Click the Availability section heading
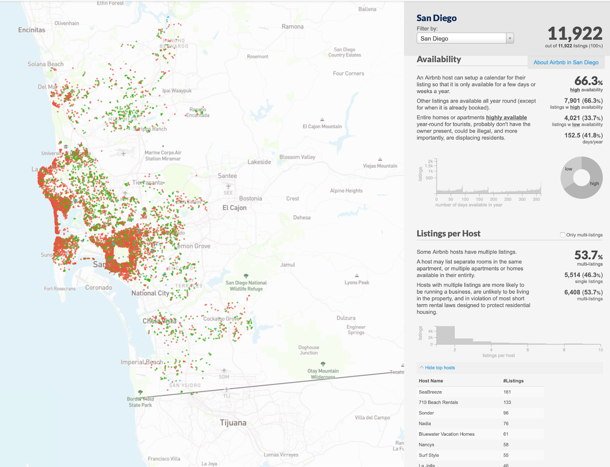Viewport: 610px width, 467px height. pyautogui.click(x=439, y=59)
